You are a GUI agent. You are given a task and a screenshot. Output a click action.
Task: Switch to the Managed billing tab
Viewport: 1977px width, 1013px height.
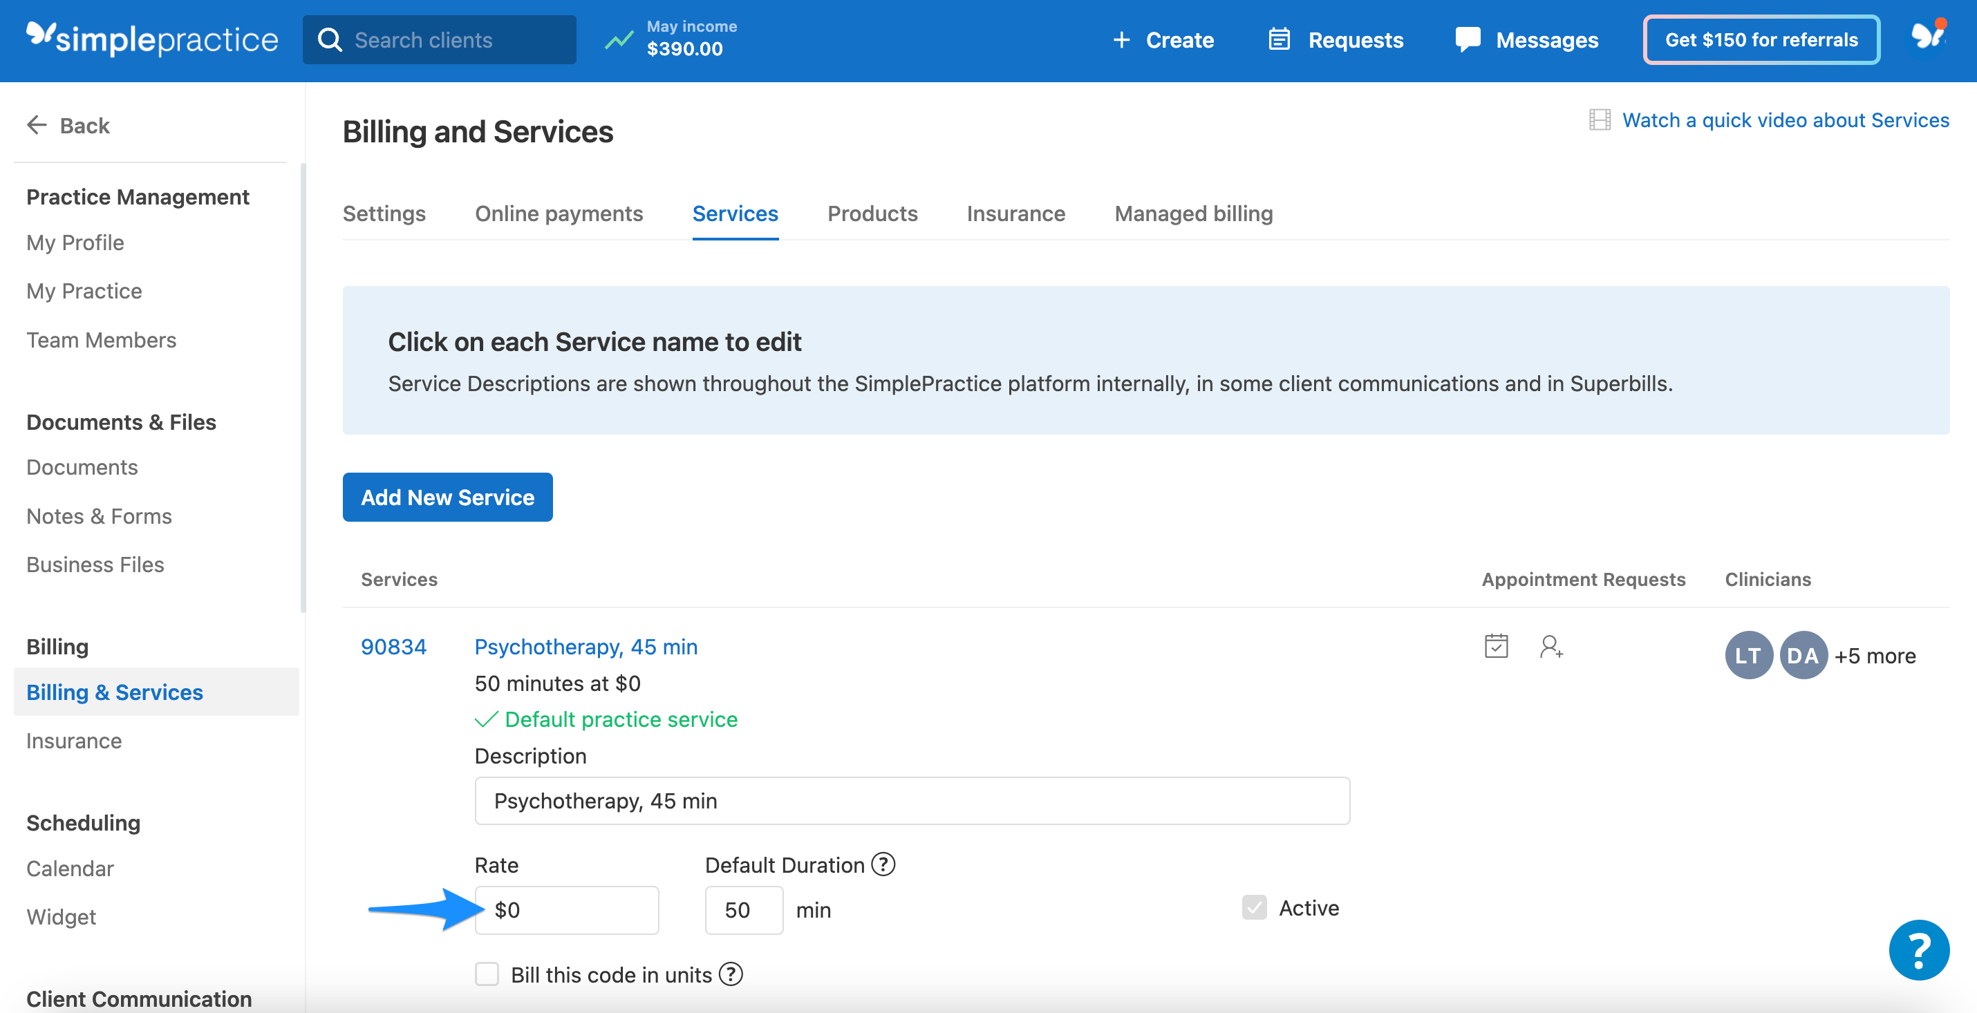(x=1192, y=214)
